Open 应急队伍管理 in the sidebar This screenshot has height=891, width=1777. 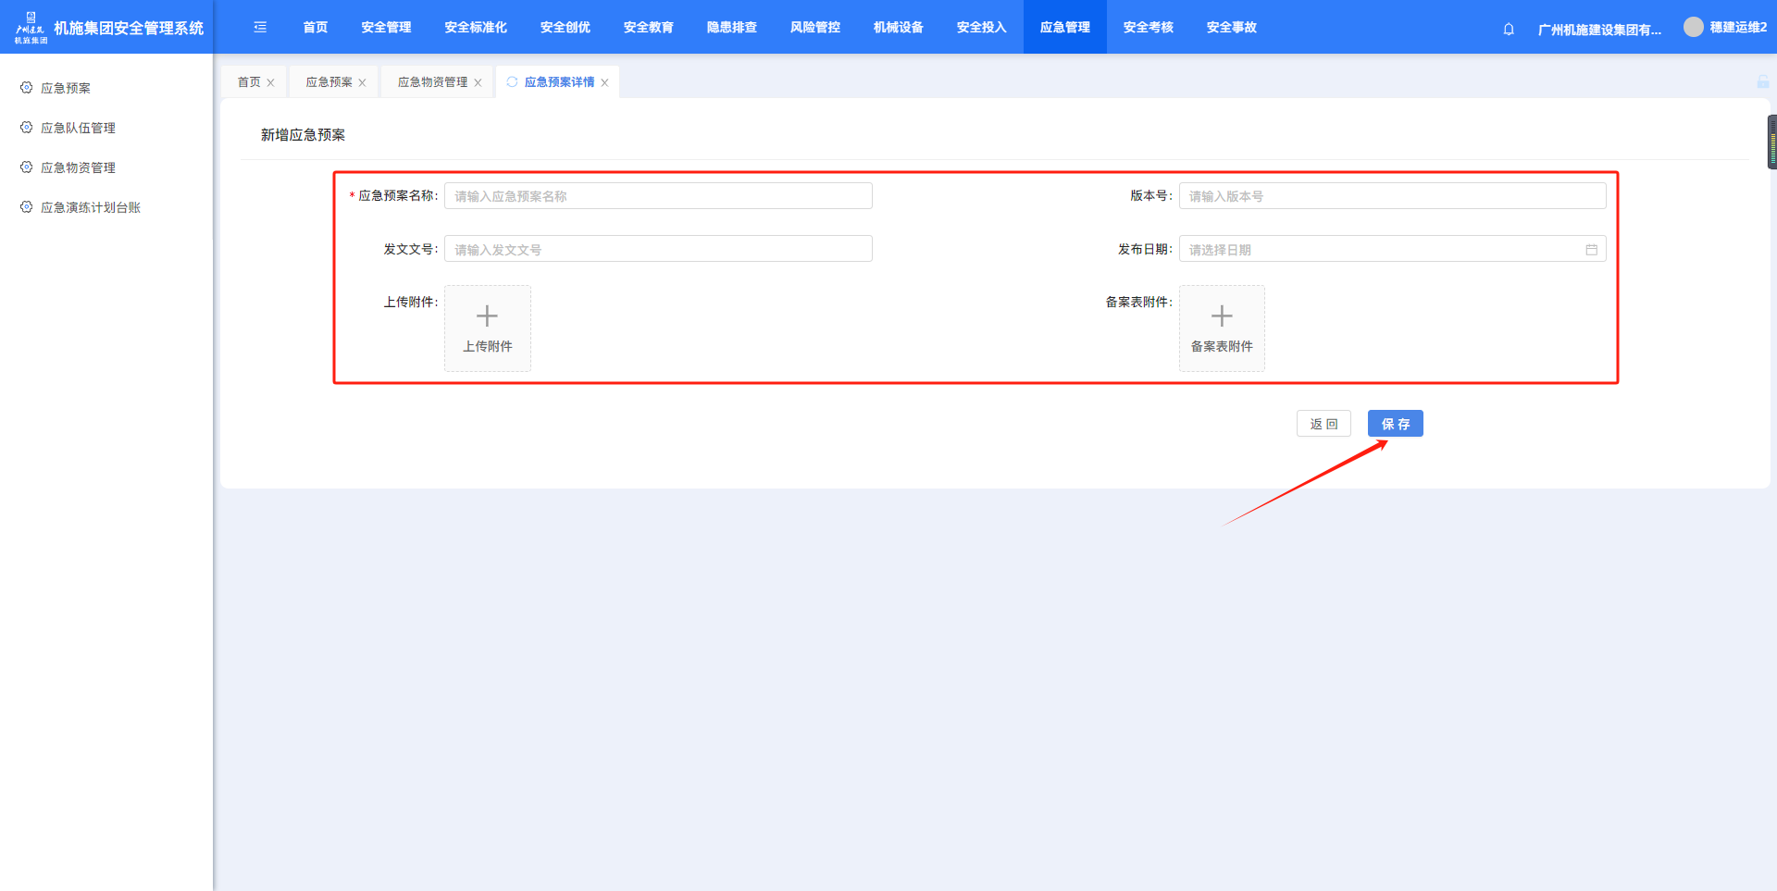coord(78,128)
